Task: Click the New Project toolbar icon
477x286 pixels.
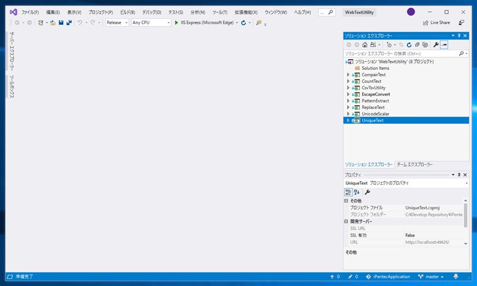Action: pyautogui.click(x=41, y=23)
